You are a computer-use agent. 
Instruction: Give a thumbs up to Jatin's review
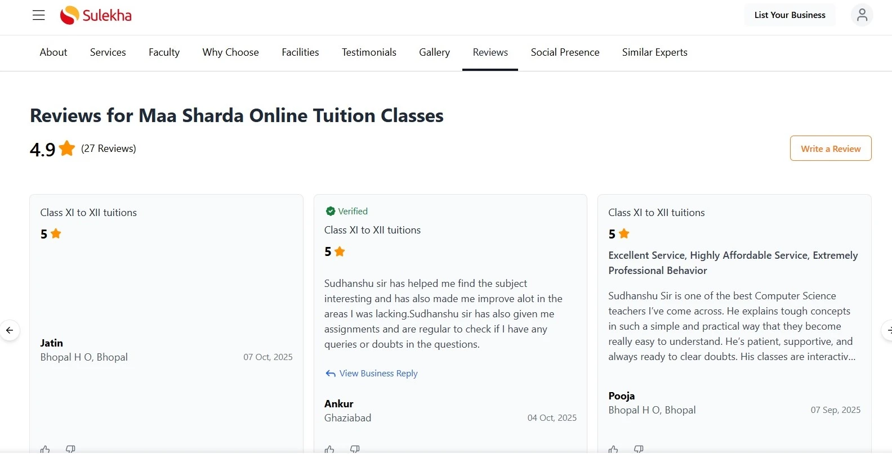tap(45, 449)
